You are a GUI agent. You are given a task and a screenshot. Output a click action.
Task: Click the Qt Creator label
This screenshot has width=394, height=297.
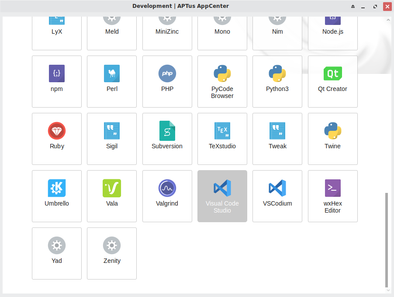coord(333,89)
